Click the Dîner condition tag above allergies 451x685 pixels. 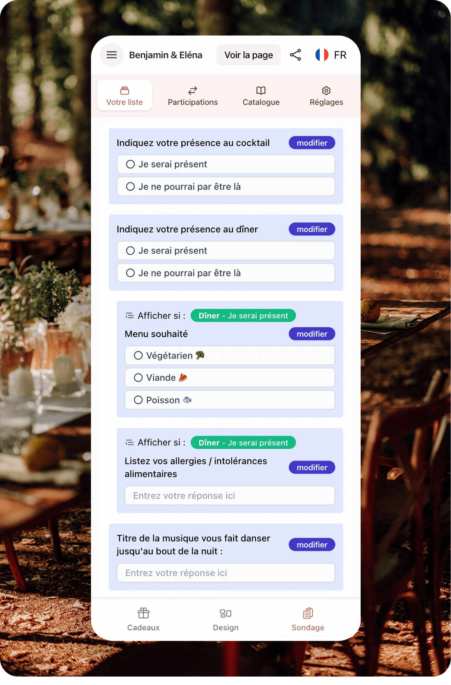pos(243,443)
